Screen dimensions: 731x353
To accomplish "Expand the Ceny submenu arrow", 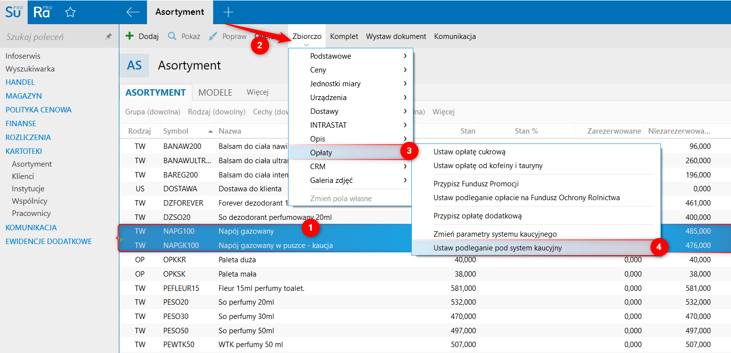I will [405, 70].
